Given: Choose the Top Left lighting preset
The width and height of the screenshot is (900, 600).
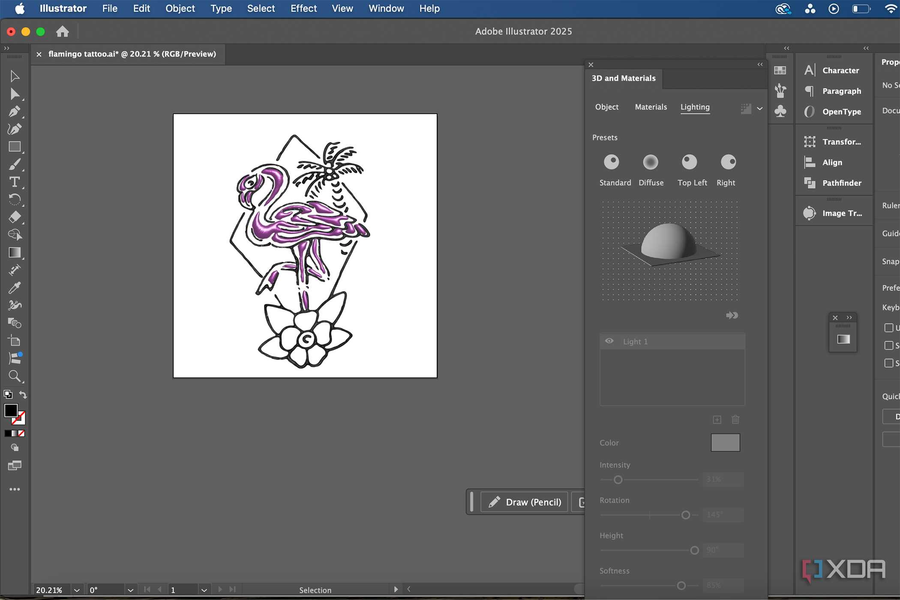Looking at the screenshot, I should (x=690, y=162).
